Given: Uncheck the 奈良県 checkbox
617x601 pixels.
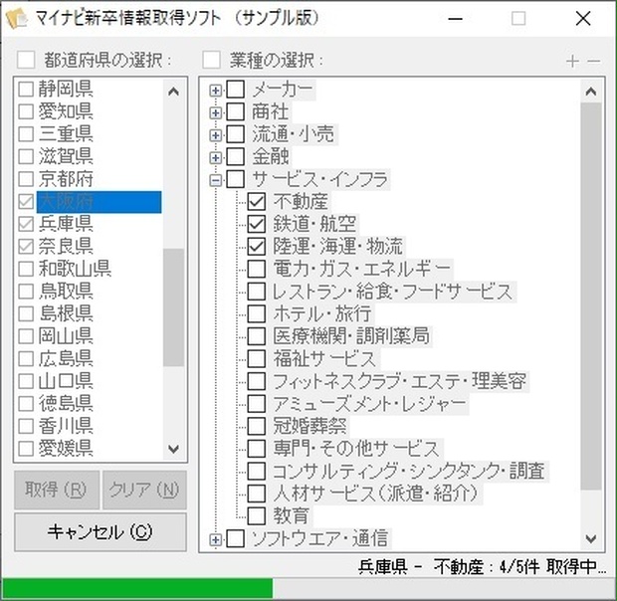Looking at the screenshot, I should (x=26, y=247).
